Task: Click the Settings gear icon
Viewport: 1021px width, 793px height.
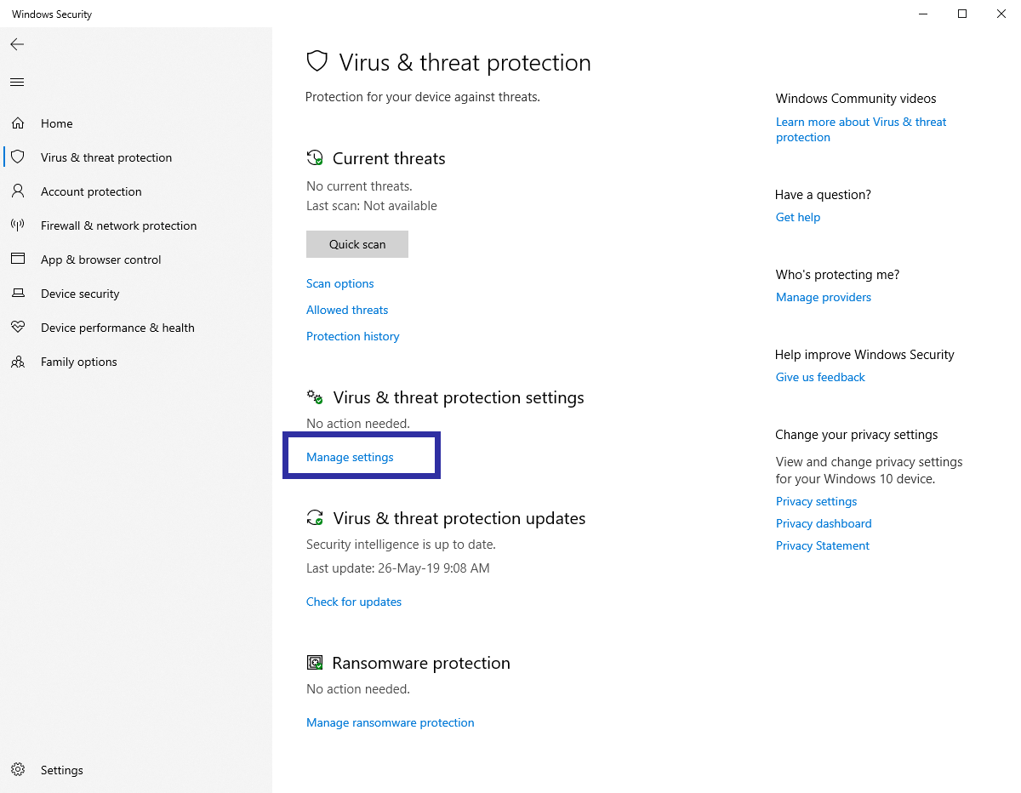Action: [18, 770]
